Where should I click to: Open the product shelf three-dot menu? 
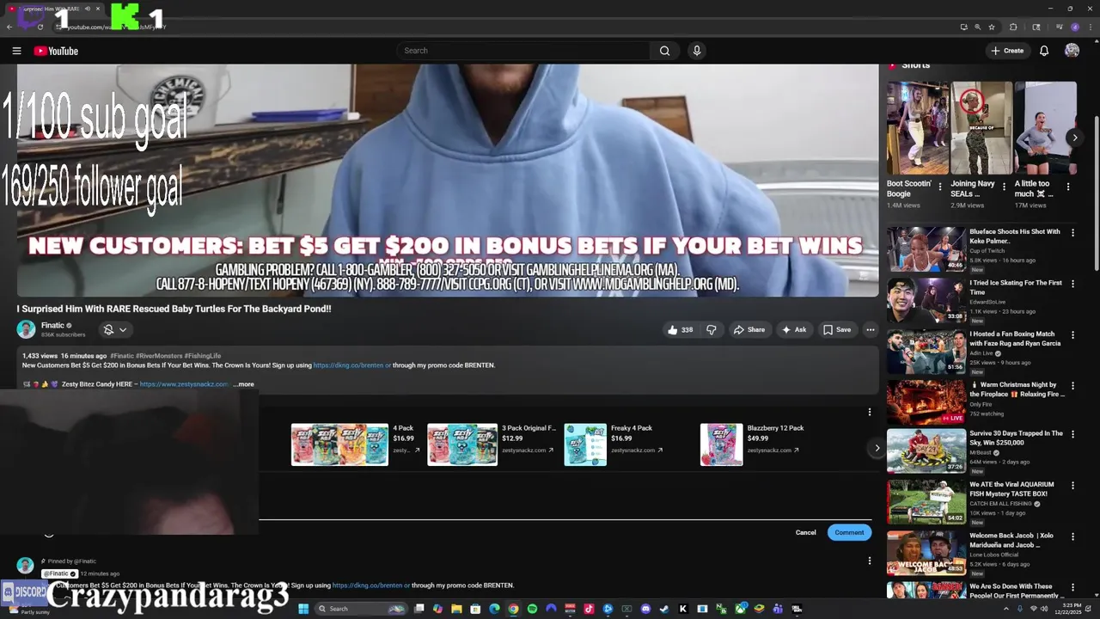click(x=869, y=412)
